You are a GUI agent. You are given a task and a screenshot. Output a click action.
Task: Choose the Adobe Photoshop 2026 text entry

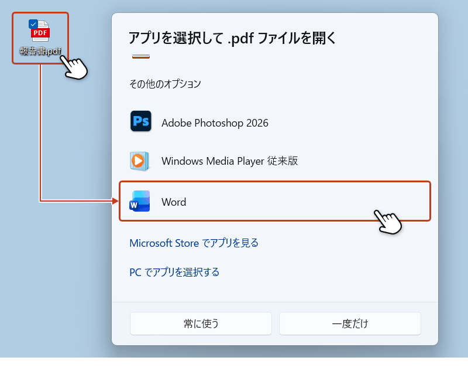[215, 123]
